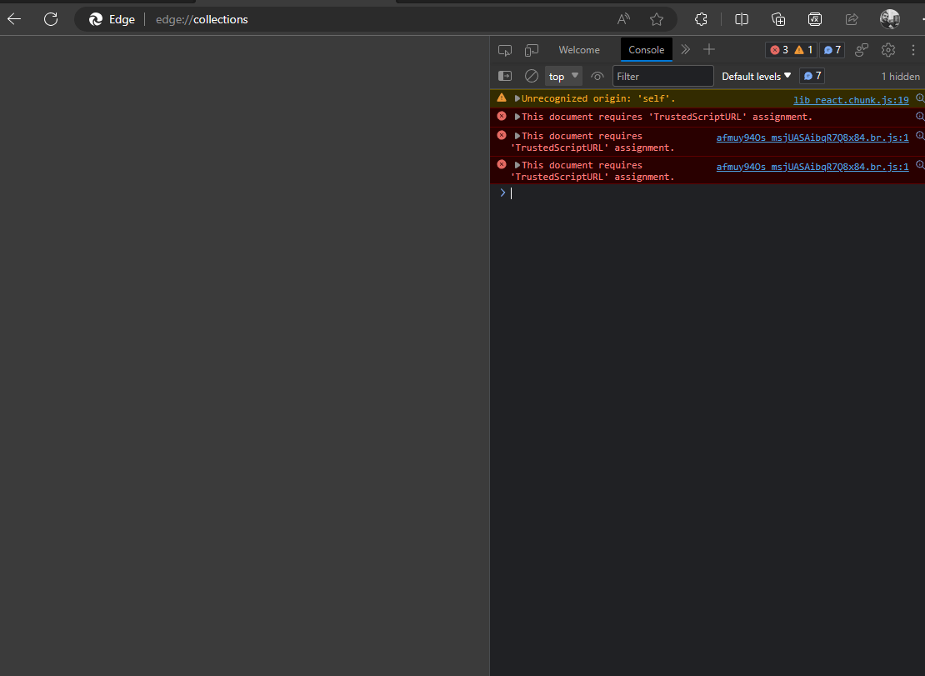This screenshot has width=925, height=676.
Task: Show the console sidebar
Action: coord(505,76)
